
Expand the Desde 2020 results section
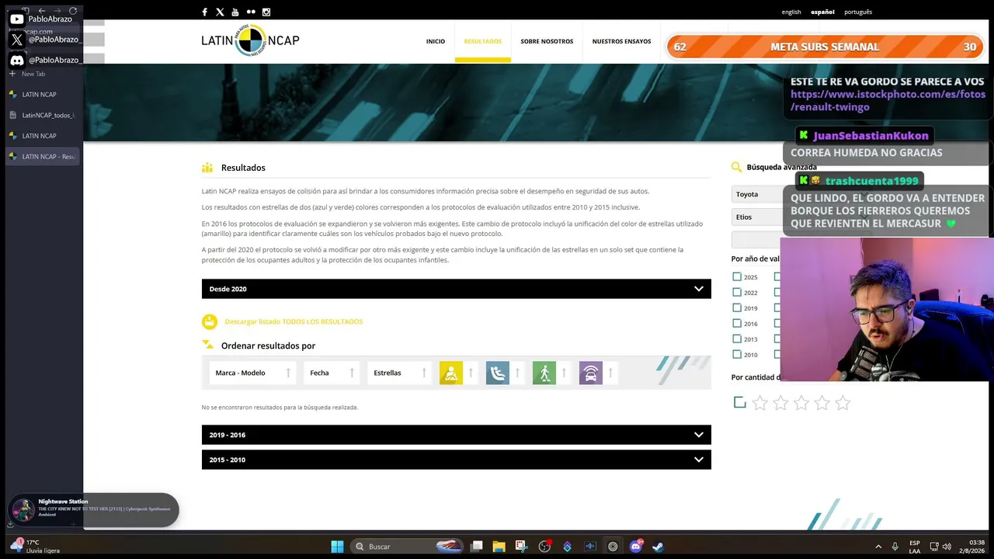click(457, 289)
